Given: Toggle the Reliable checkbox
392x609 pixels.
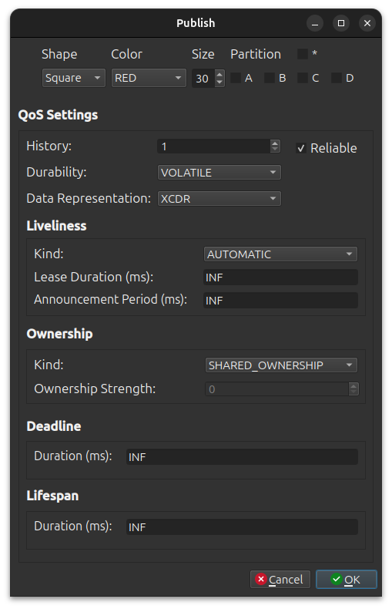Looking at the screenshot, I should [301, 148].
